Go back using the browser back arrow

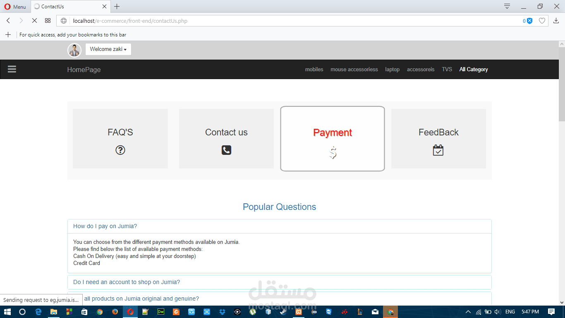pos(8,21)
